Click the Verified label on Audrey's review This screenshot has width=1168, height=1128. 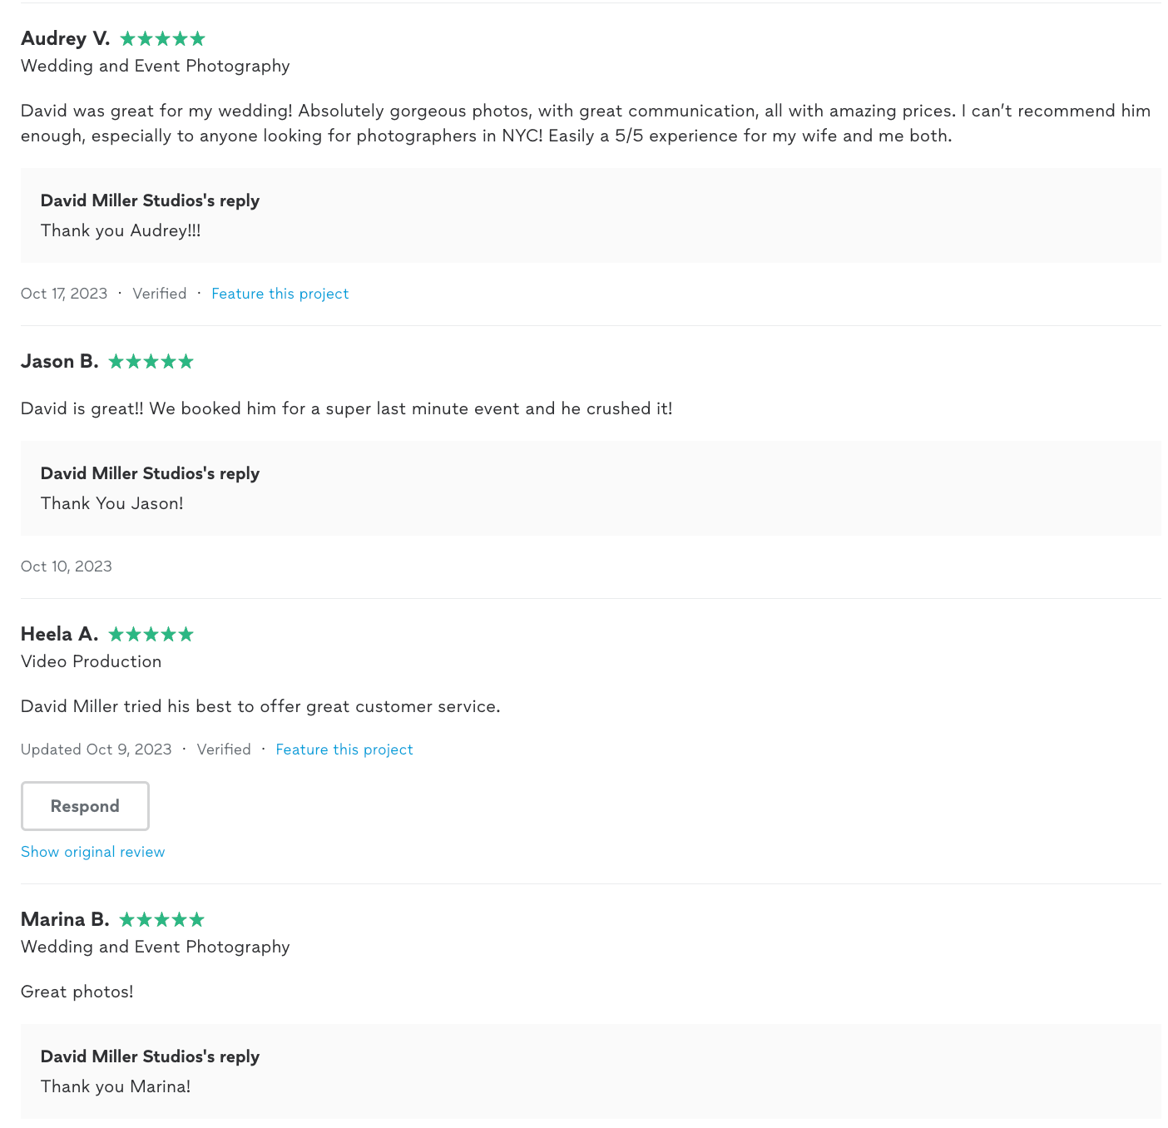tap(159, 294)
